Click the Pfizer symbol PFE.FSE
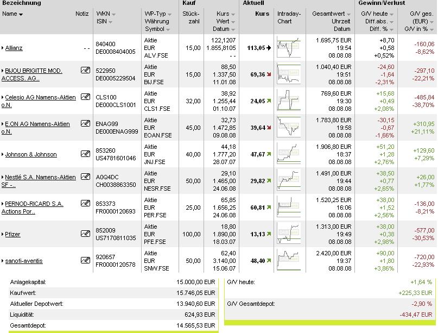This screenshot has height=333, width=438. 155,242
